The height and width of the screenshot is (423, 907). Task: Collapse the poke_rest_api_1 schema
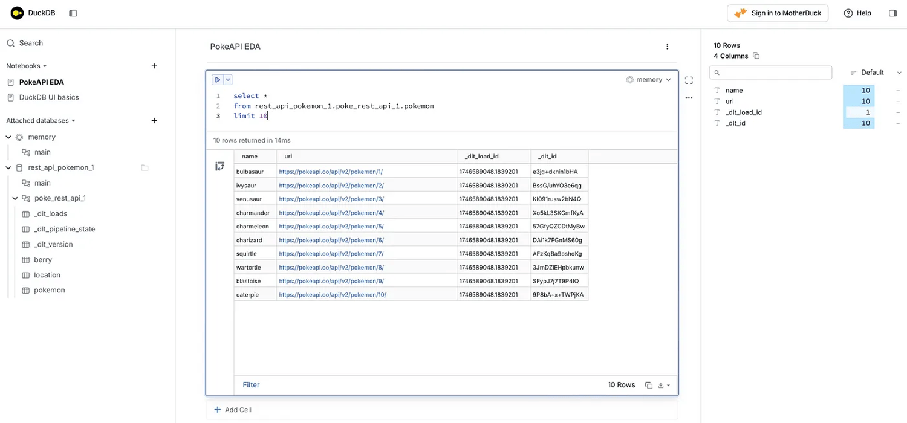pos(15,198)
